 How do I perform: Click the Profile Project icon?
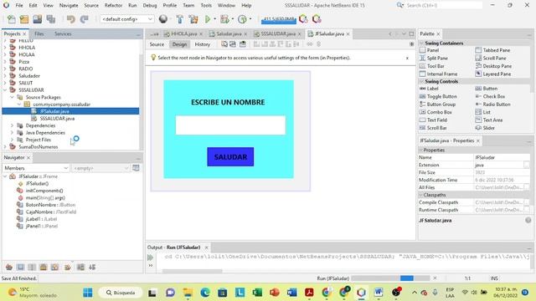click(x=242, y=19)
